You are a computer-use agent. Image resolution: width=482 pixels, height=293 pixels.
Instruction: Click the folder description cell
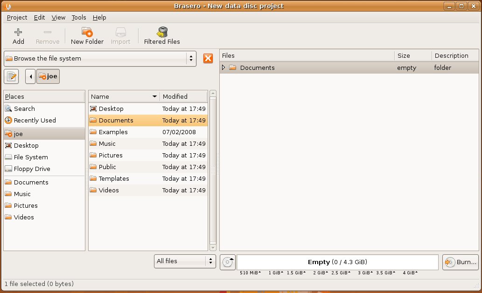click(x=442, y=68)
